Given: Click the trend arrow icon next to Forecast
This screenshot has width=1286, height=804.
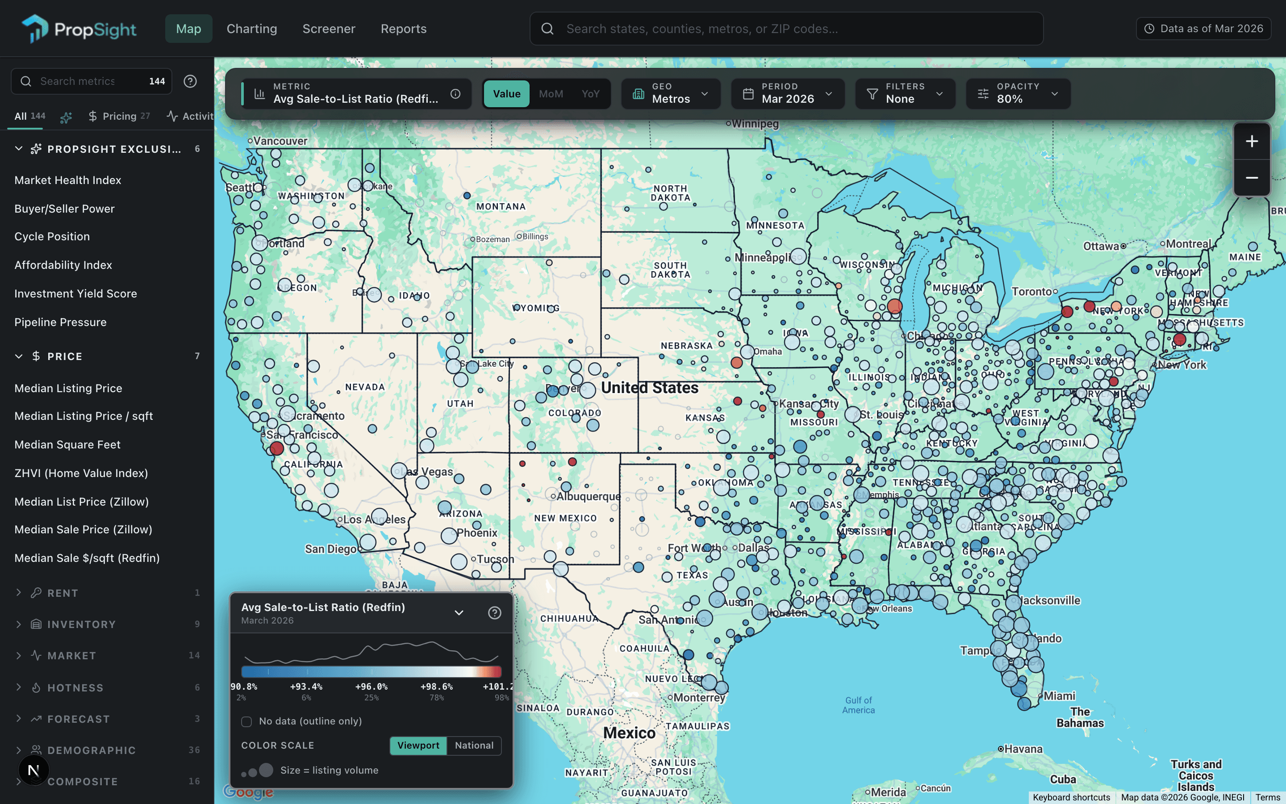Looking at the screenshot, I should coord(36,719).
